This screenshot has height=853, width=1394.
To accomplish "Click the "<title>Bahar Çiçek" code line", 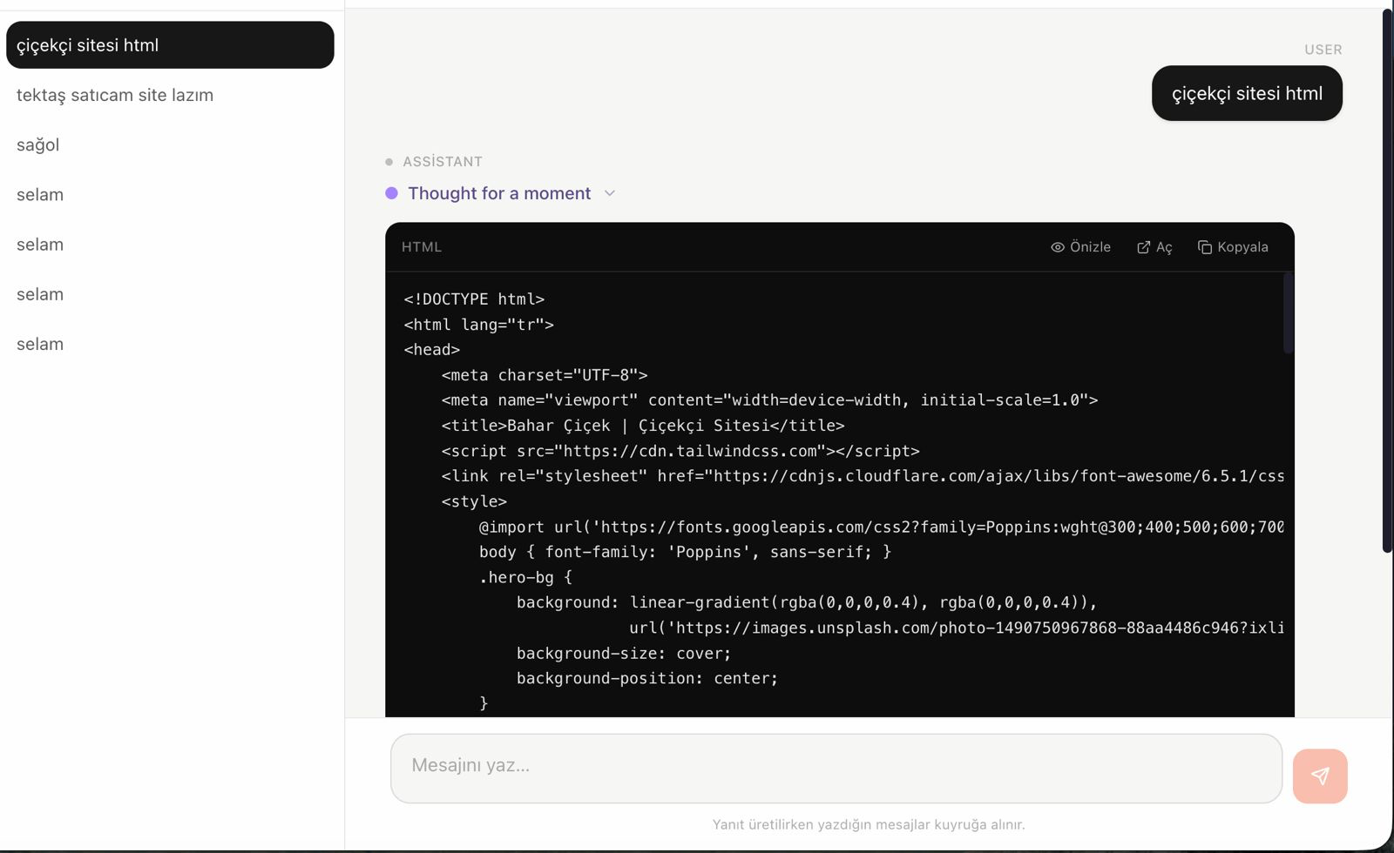I will tap(643, 426).
